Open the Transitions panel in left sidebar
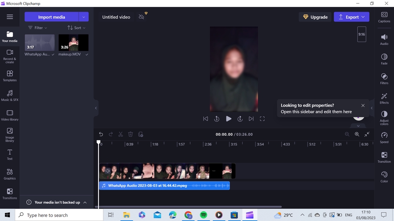Viewport: 394px width, 221px height. pyautogui.click(x=10, y=194)
